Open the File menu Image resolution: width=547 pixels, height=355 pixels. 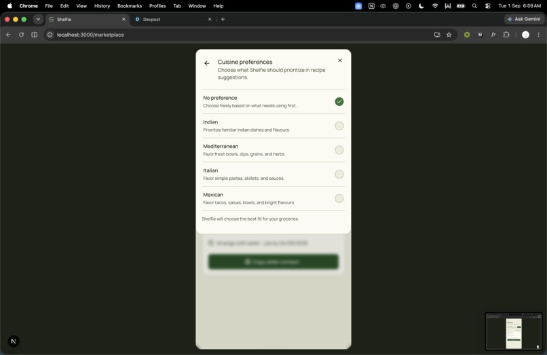49,6
